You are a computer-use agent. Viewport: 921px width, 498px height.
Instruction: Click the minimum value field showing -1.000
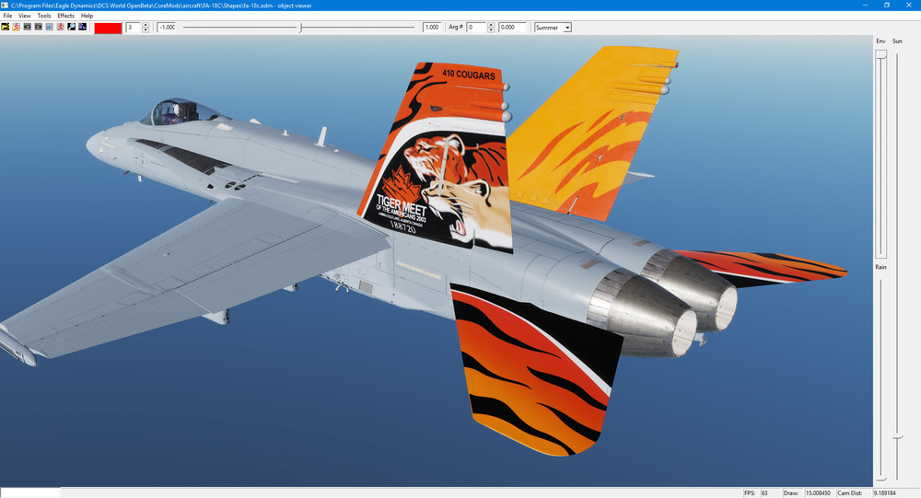click(167, 27)
